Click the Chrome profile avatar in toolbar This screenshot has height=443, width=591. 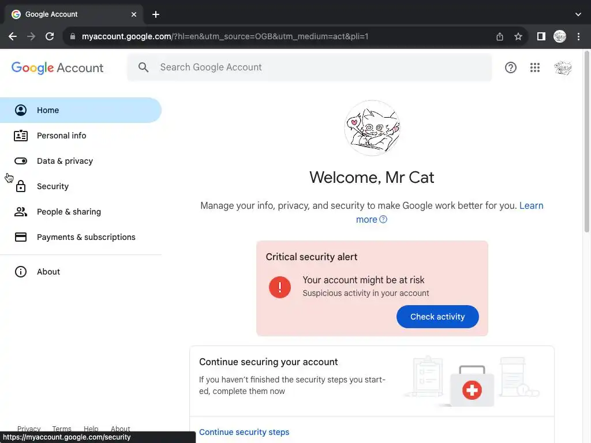tap(560, 36)
